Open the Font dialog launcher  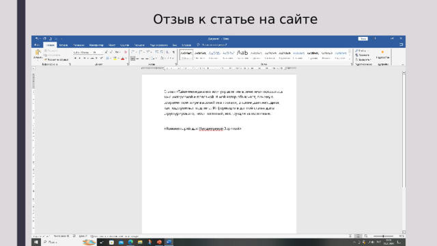coord(128,64)
